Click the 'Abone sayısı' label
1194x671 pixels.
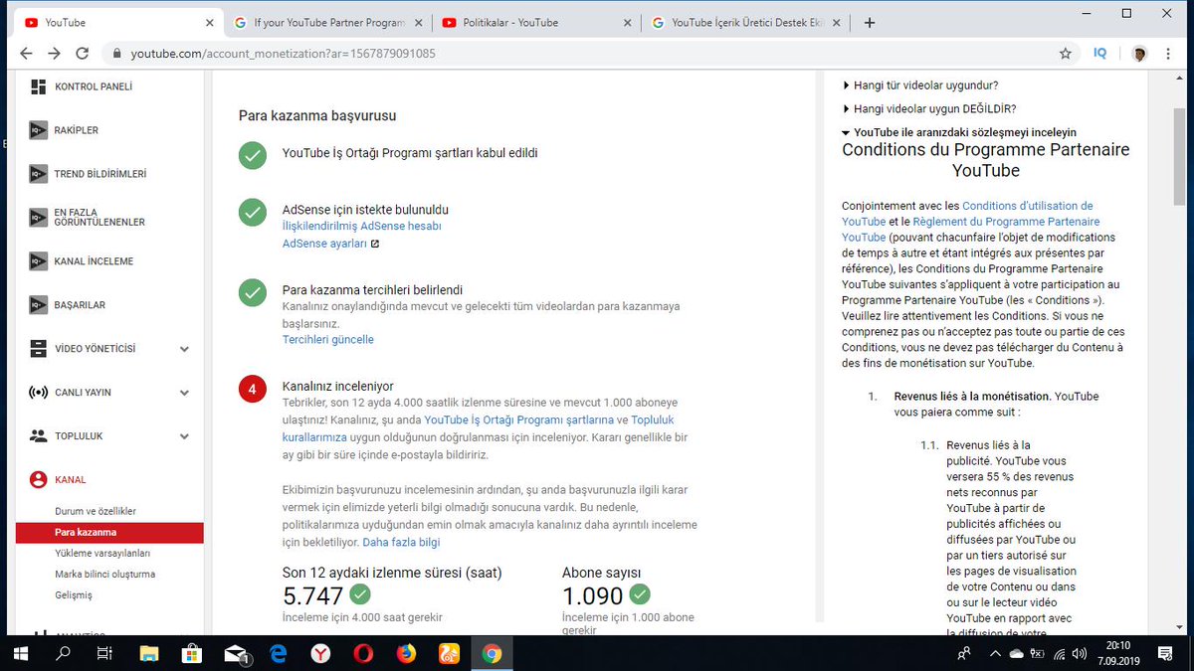point(601,573)
